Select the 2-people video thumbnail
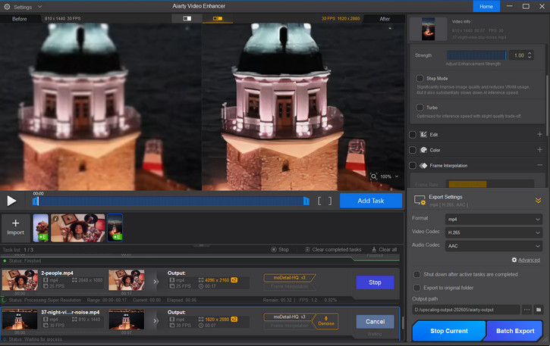Viewport: 550px width, 346px height. 78,228
